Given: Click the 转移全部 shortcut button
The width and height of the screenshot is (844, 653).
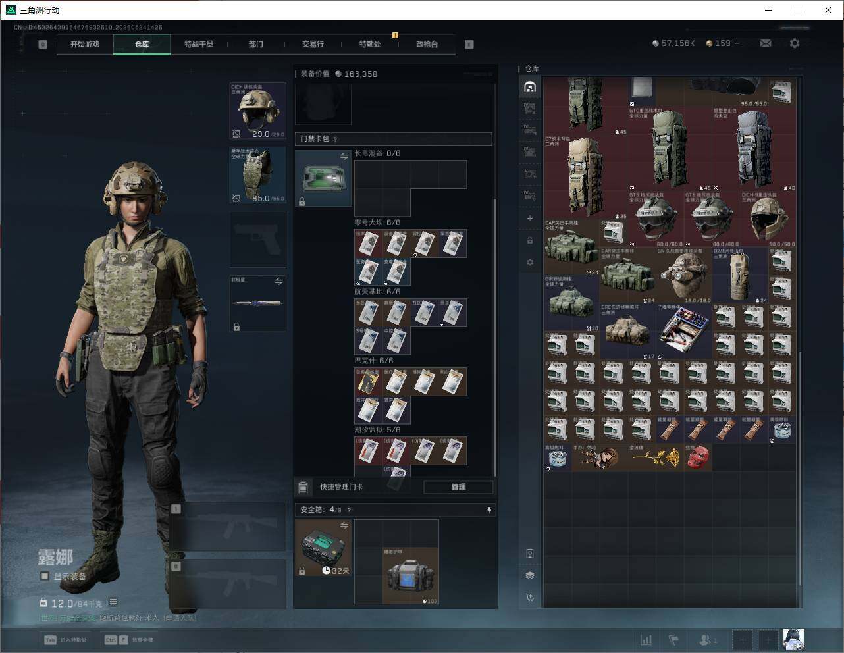Looking at the screenshot, I should [x=129, y=640].
